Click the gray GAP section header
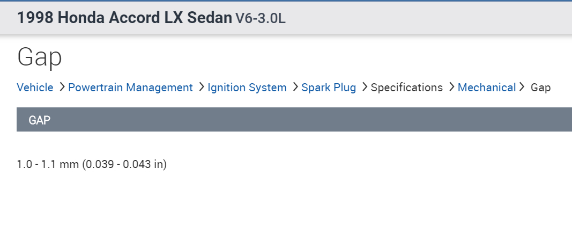The image size is (572, 233). (294, 120)
